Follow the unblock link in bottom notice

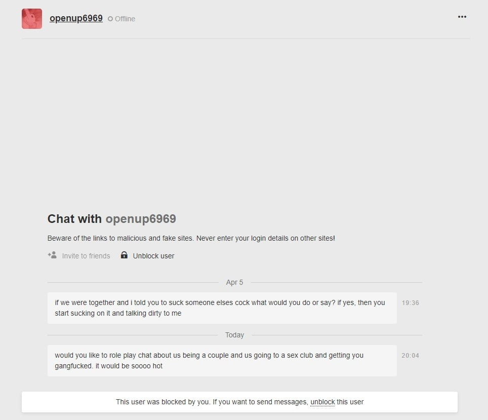[x=322, y=402]
